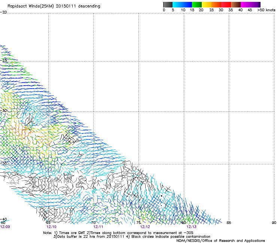Click the green 15-20 knots legend swatch

(x=197, y=4)
